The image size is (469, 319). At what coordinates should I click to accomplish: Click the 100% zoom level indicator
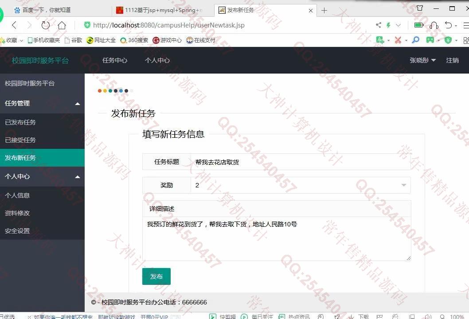click(457, 317)
